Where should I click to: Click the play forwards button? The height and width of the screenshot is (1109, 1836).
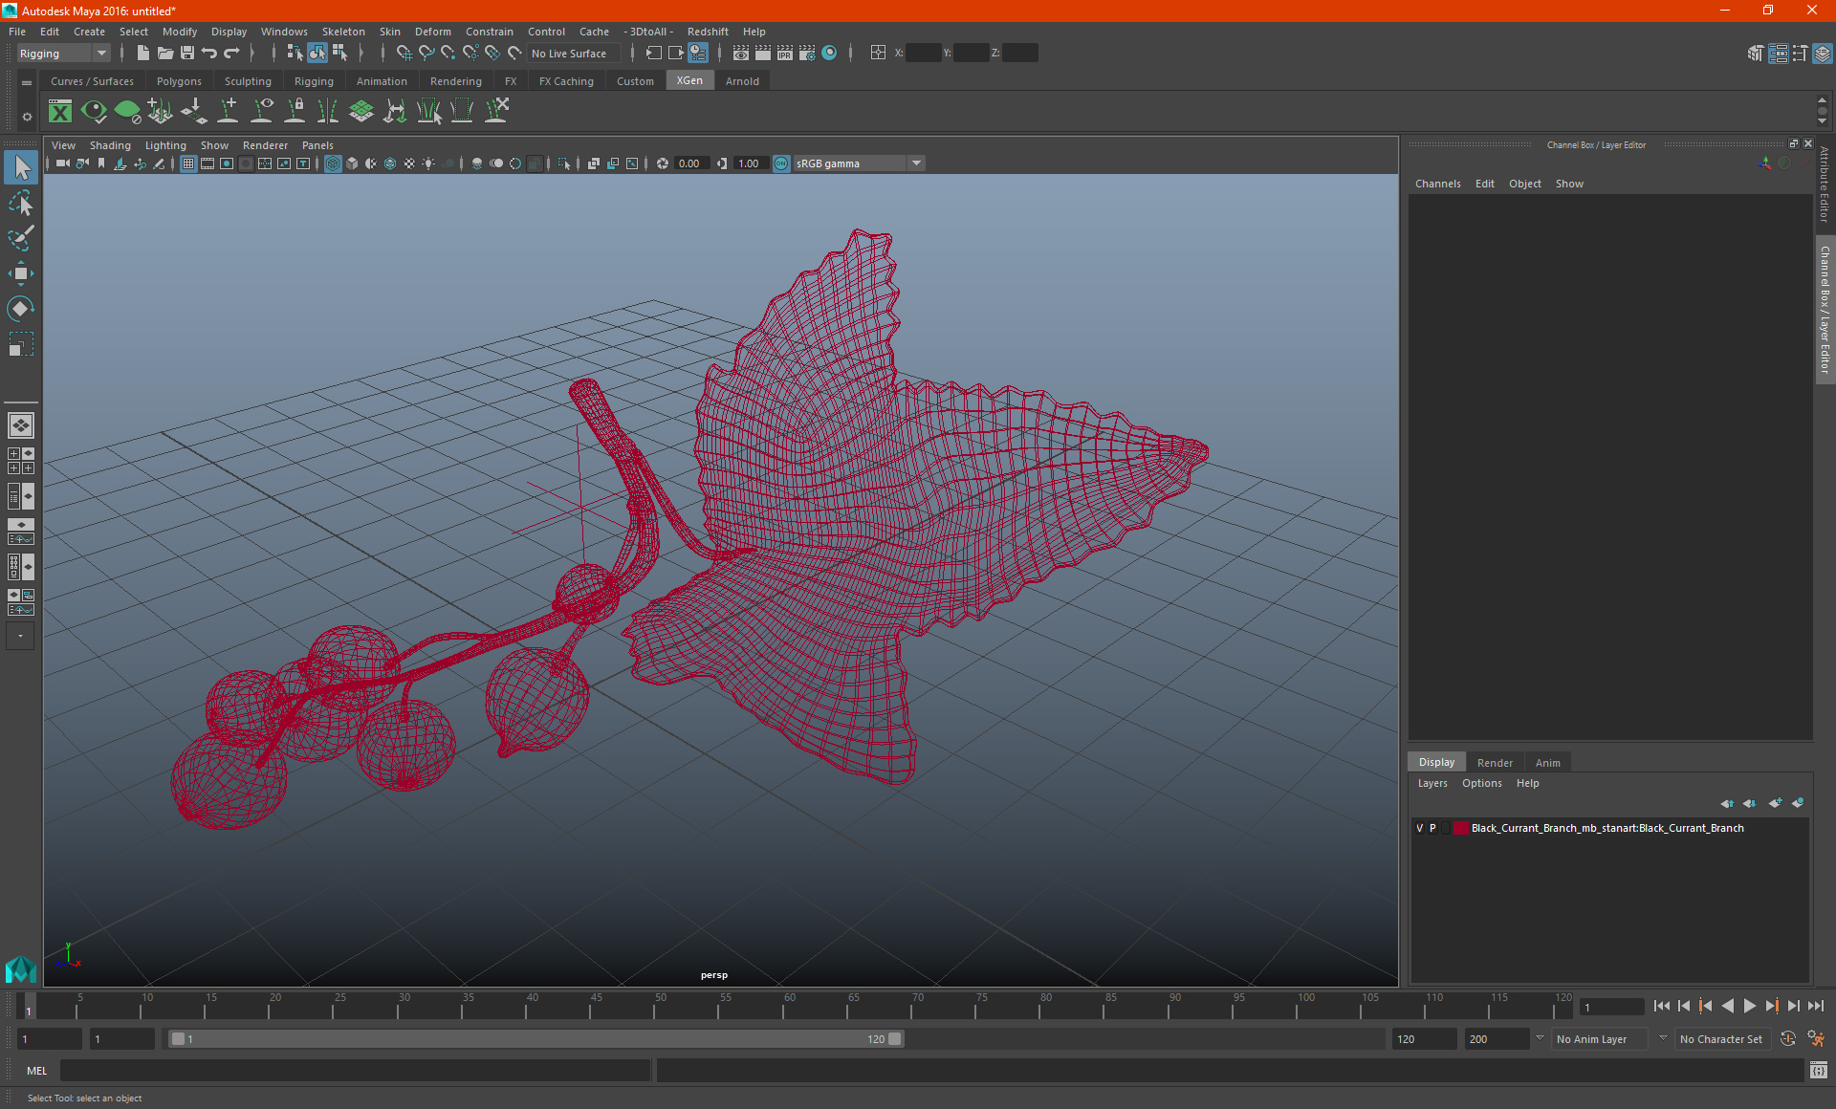click(x=1749, y=1006)
